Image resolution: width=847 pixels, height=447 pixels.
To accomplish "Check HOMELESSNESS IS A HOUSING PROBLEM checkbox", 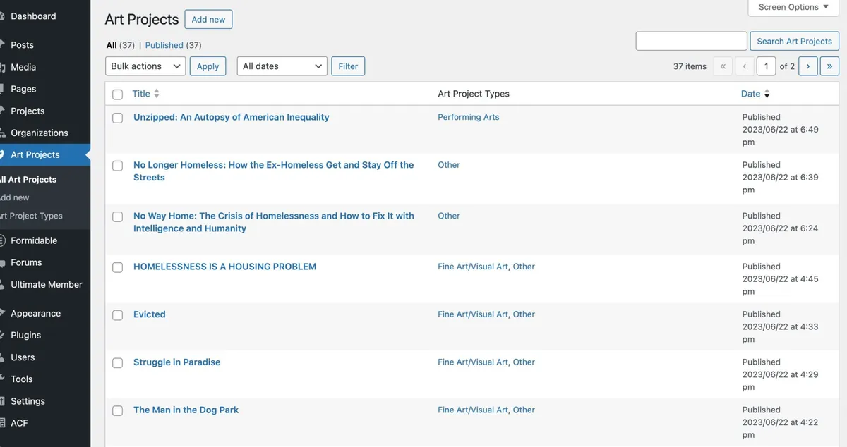I will (118, 267).
